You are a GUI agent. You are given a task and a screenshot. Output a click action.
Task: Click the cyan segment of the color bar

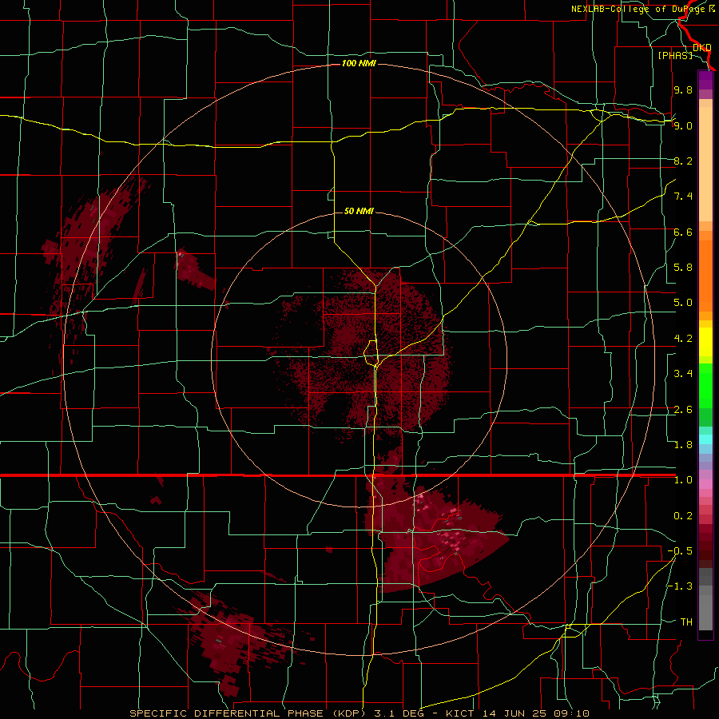tap(705, 439)
